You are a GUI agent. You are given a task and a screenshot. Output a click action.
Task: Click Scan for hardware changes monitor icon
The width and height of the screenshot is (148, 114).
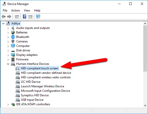pyautogui.click(x=38, y=16)
